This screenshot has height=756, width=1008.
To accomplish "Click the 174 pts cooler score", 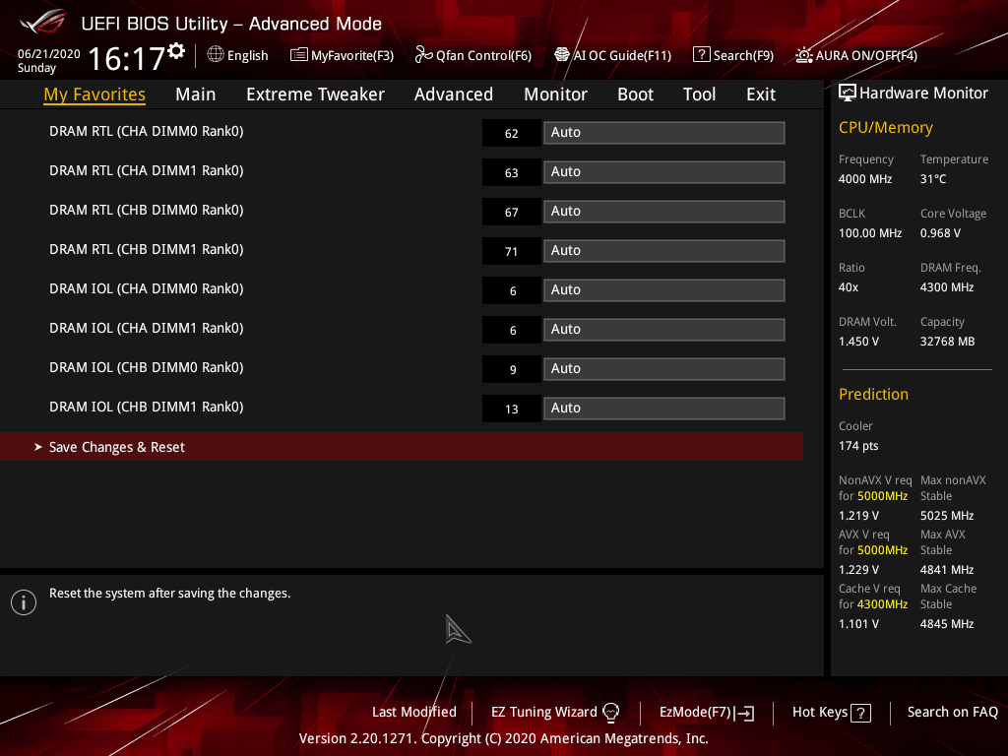I will [x=858, y=446].
